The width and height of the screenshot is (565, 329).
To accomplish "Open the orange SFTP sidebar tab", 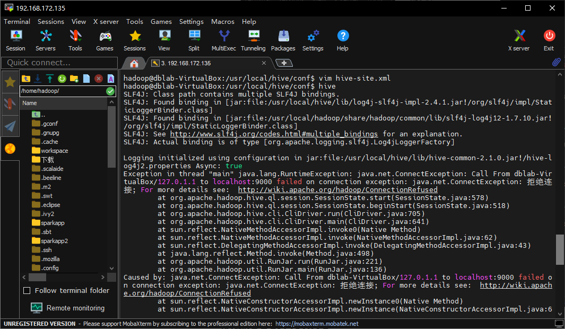I will [10, 149].
